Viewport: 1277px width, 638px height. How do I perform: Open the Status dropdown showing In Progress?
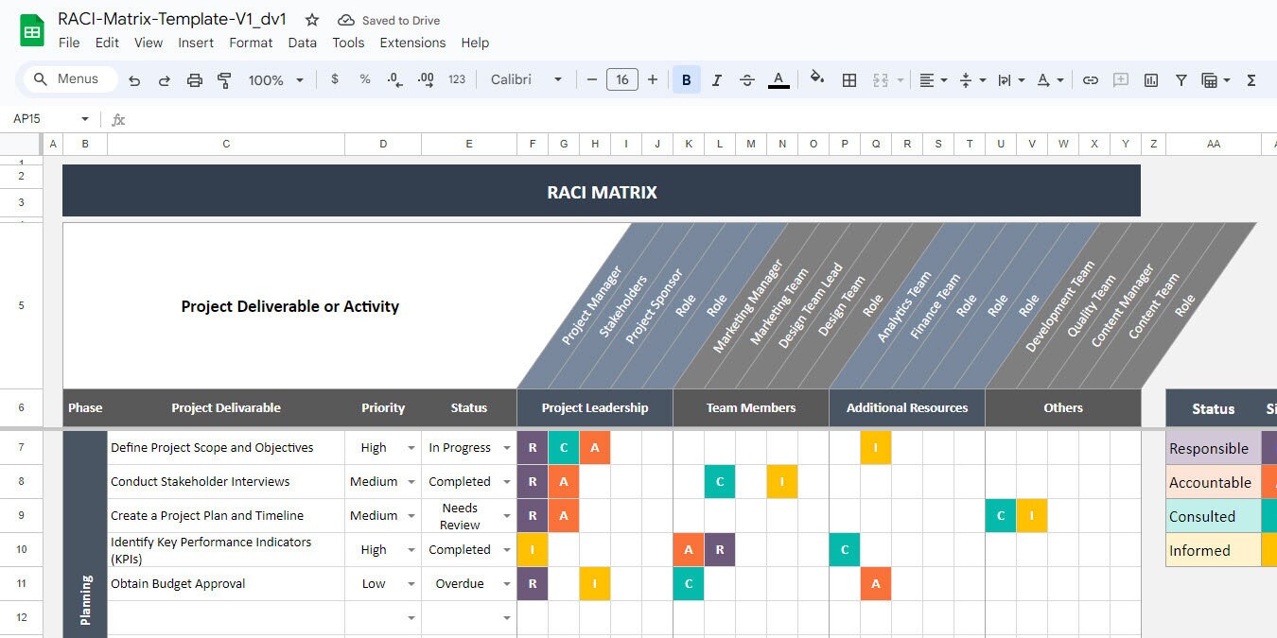point(507,447)
